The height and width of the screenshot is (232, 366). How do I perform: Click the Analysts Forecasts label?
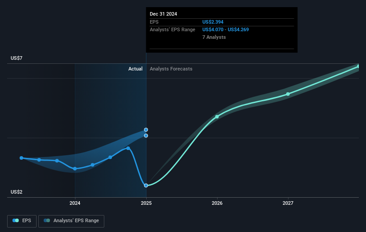(x=171, y=69)
